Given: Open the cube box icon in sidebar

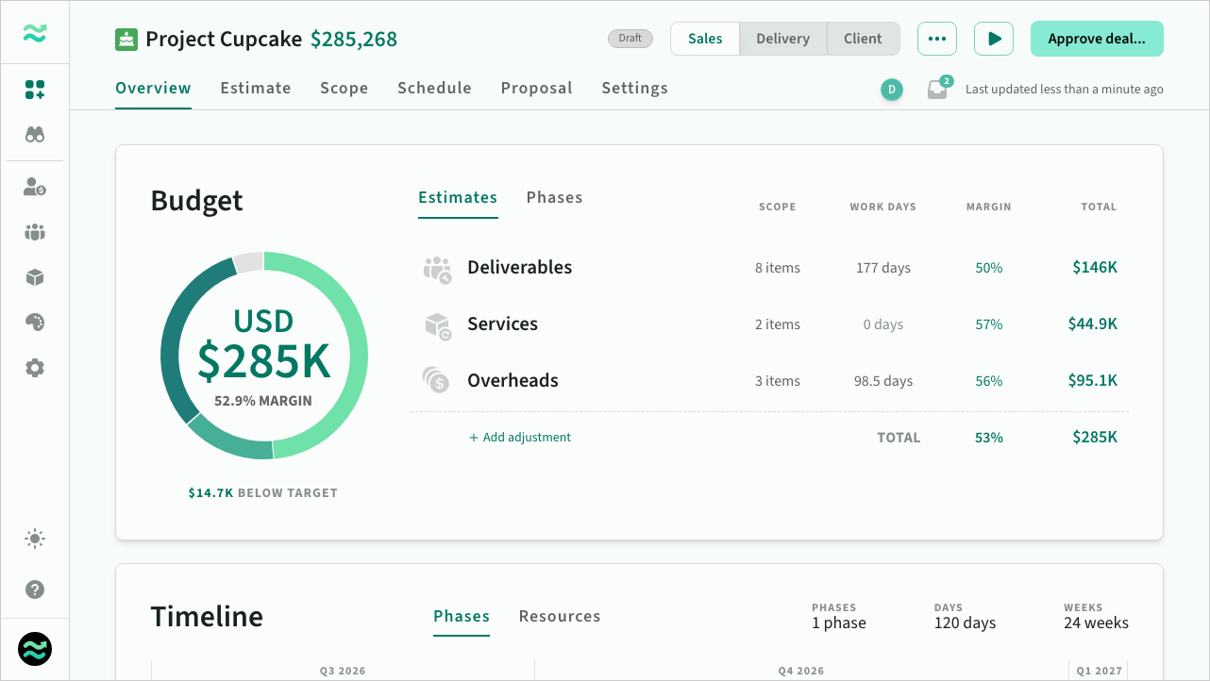Looking at the screenshot, I should (x=35, y=277).
